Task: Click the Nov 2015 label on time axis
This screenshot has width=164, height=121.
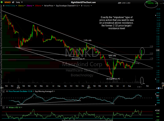Action: [7, 86]
